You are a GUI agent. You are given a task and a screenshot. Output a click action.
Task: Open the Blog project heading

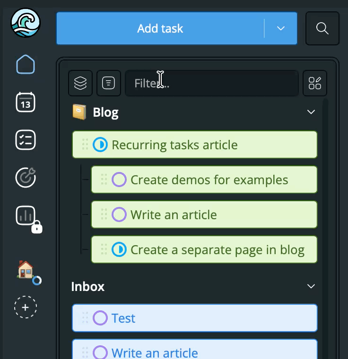tap(106, 112)
